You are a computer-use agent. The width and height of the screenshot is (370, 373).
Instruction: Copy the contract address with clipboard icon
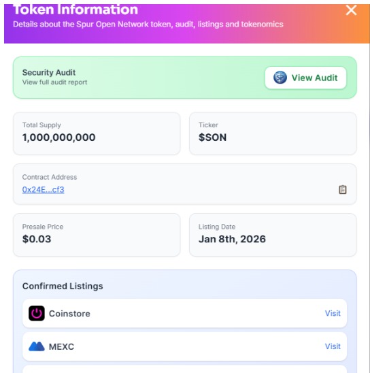click(x=342, y=190)
